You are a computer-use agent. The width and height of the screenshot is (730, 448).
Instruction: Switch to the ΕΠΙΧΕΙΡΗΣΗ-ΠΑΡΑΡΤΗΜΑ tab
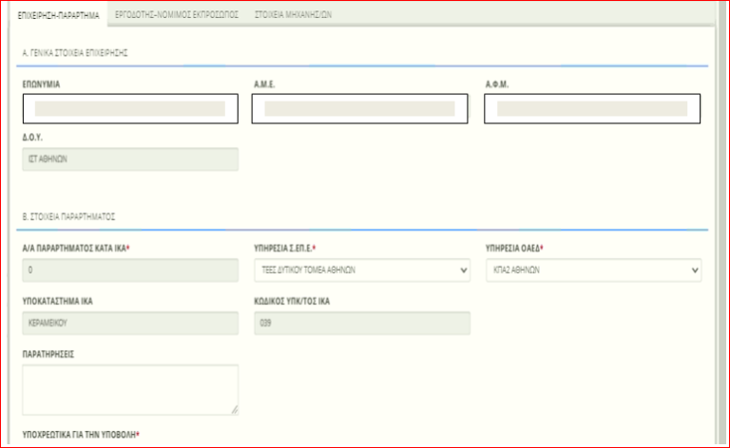coord(58,16)
